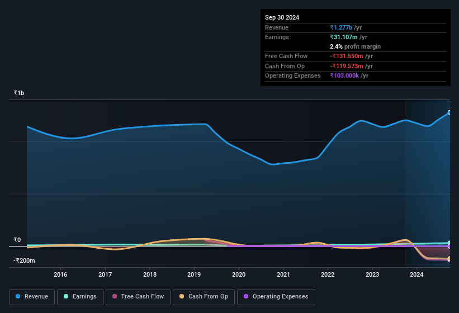
Task: Click the Operating Expenses label in tooltip
Action: click(x=293, y=75)
